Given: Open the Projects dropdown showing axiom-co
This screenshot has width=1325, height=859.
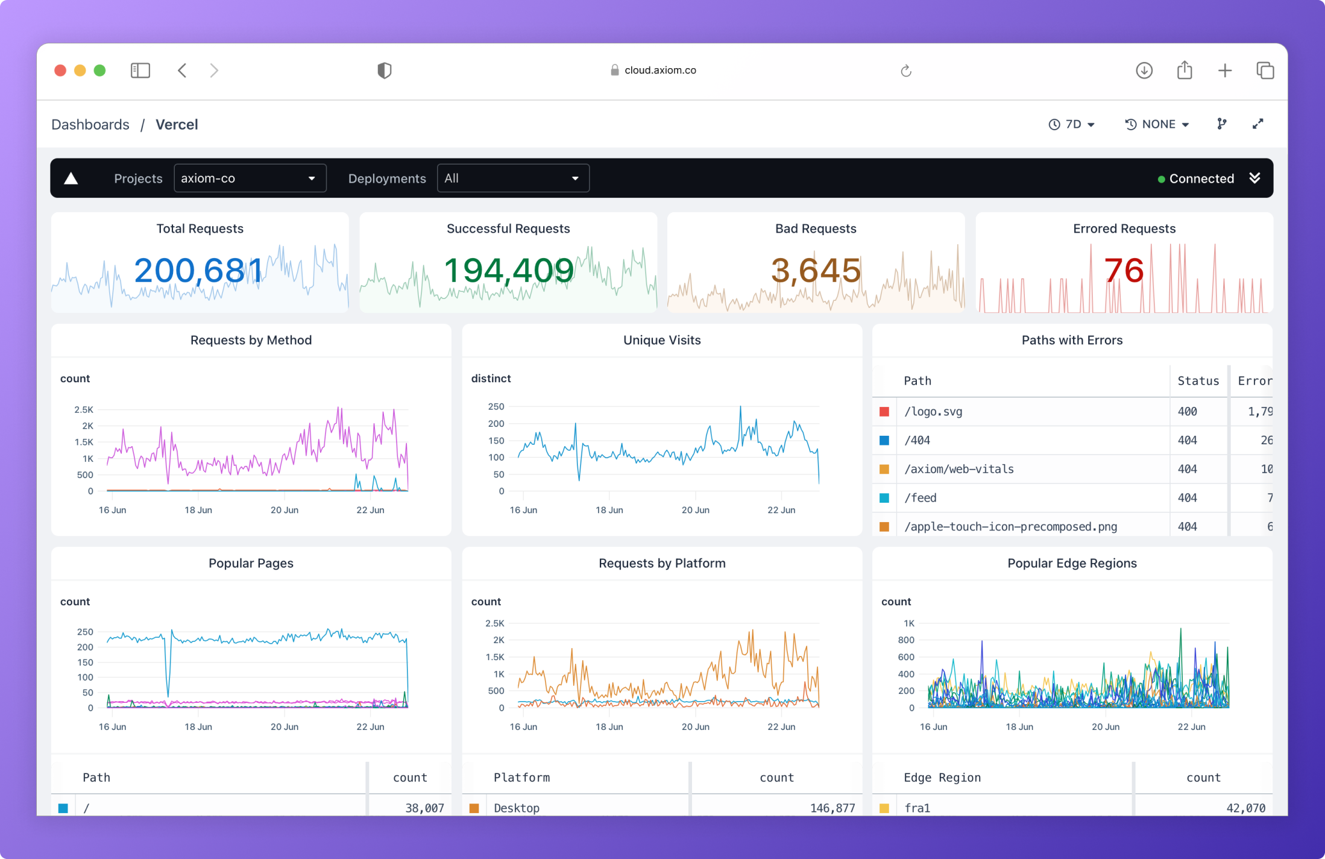Looking at the screenshot, I should click(x=250, y=178).
